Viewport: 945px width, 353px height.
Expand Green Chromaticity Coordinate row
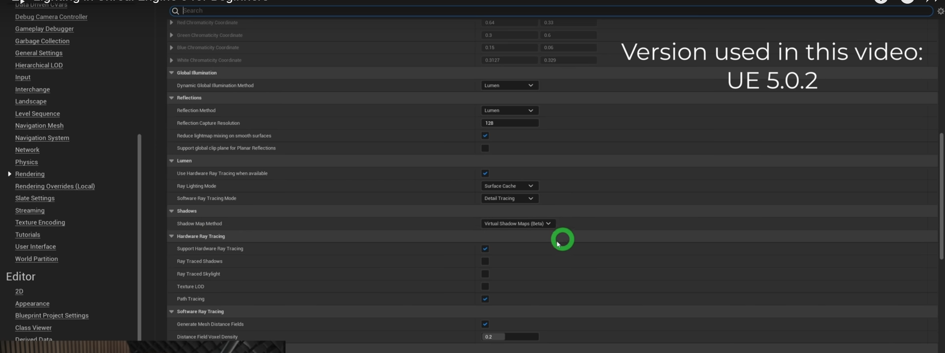pos(171,35)
